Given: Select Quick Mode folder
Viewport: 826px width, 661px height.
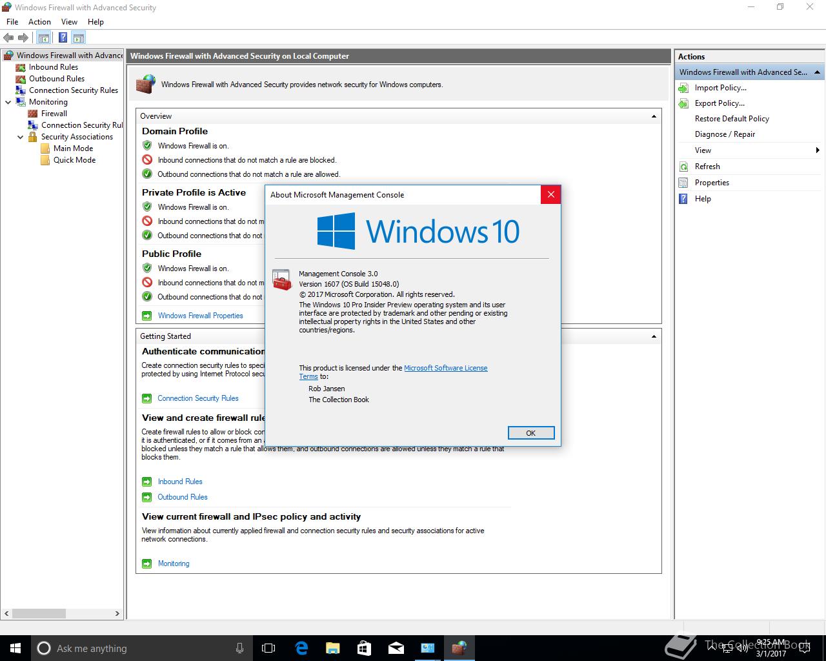Looking at the screenshot, I should click(74, 160).
